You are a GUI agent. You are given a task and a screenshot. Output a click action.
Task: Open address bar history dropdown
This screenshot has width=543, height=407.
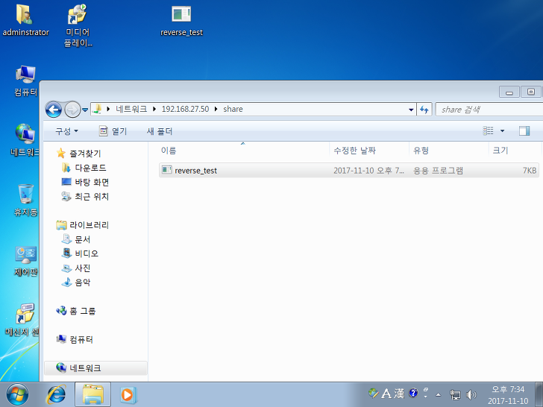pos(411,110)
